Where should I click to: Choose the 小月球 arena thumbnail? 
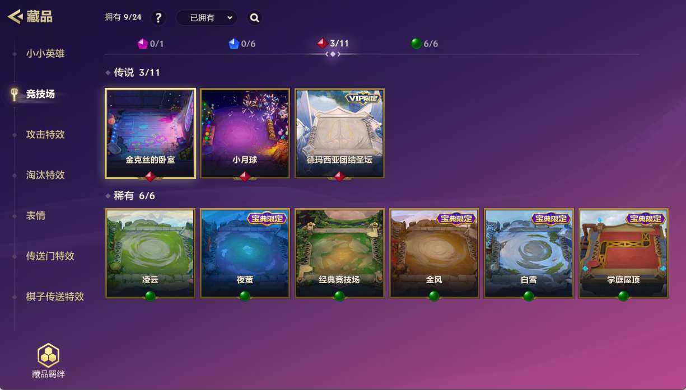245,134
